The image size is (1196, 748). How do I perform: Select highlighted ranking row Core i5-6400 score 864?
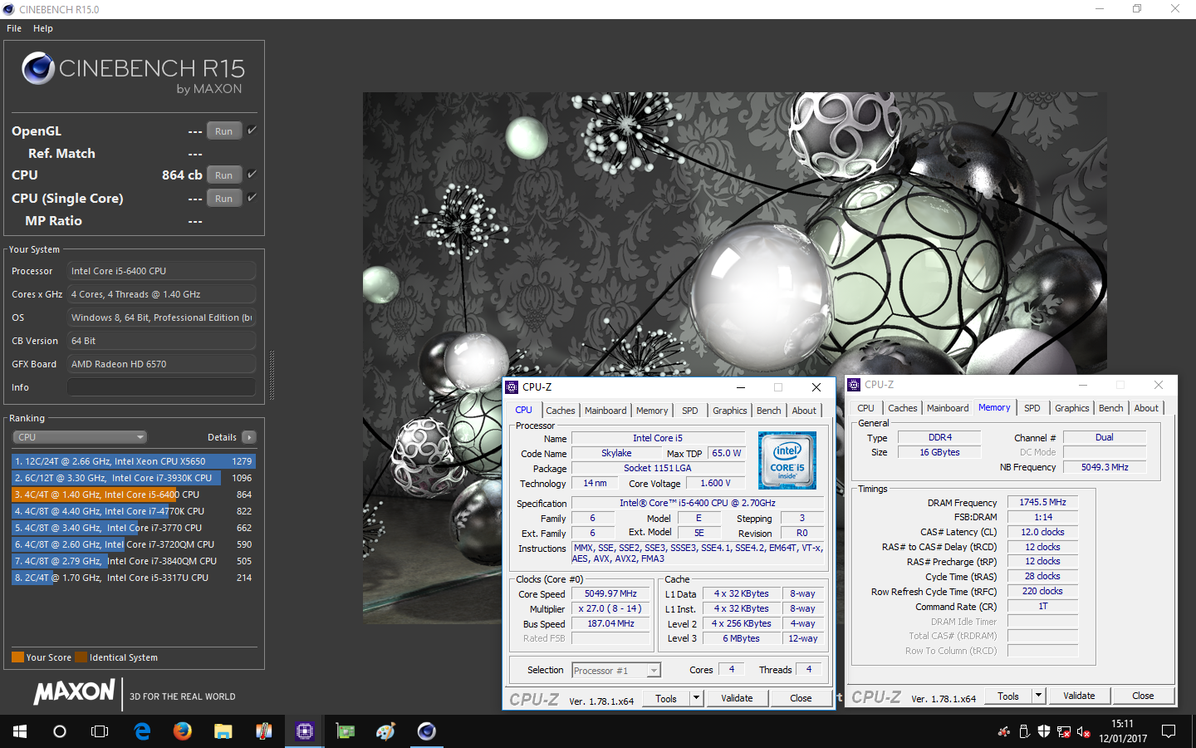(x=133, y=495)
